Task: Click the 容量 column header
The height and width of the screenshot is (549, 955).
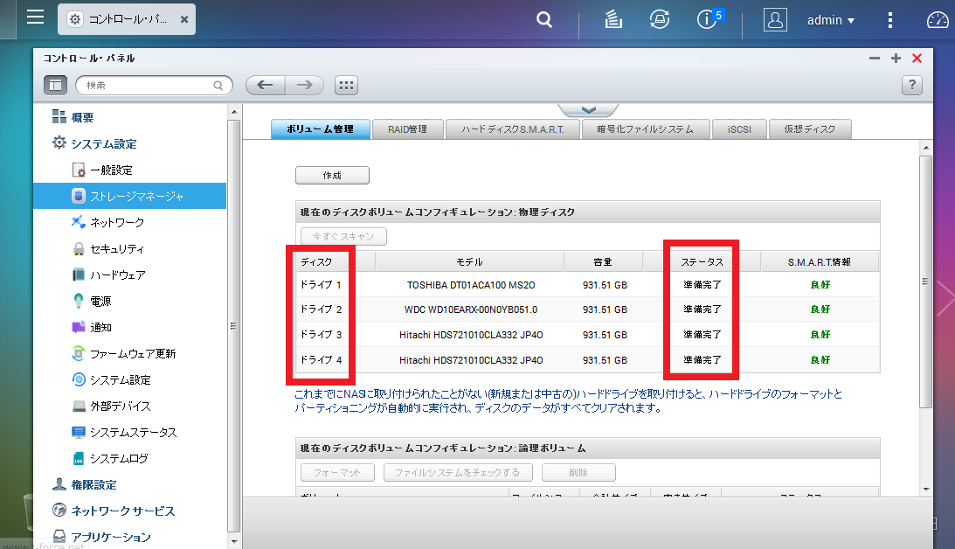Action: click(x=603, y=262)
